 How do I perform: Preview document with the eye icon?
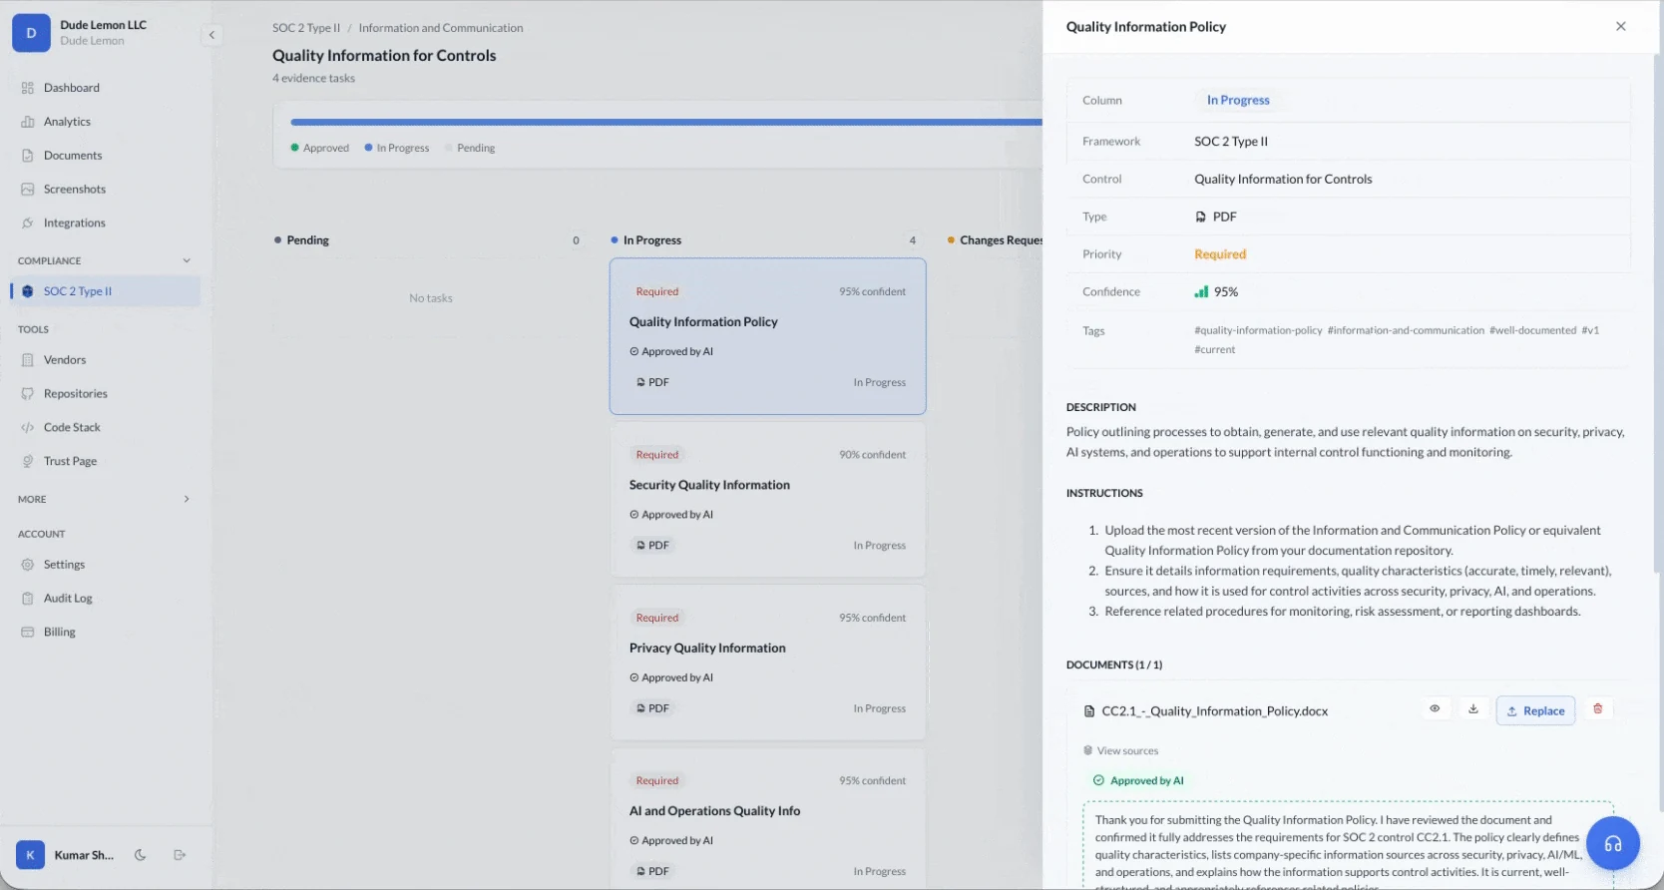1435,709
